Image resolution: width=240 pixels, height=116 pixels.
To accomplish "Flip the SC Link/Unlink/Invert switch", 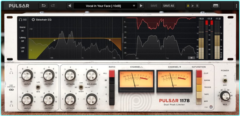I will tap(81, 87).
